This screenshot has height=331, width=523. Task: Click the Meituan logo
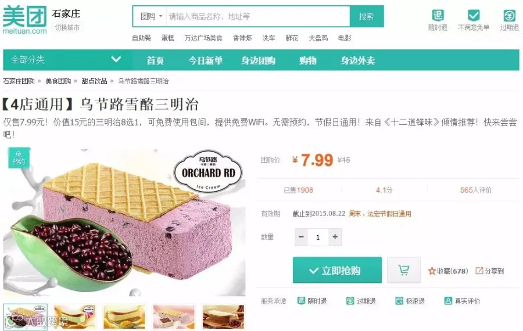[24, 20]
